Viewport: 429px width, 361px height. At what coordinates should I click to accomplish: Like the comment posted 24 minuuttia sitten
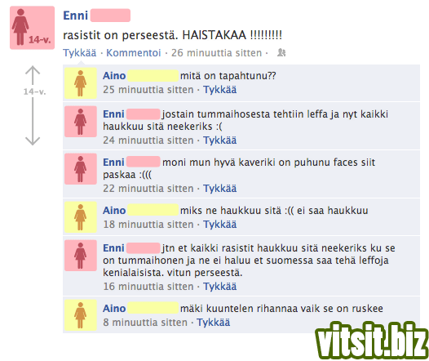coord(219,140)
